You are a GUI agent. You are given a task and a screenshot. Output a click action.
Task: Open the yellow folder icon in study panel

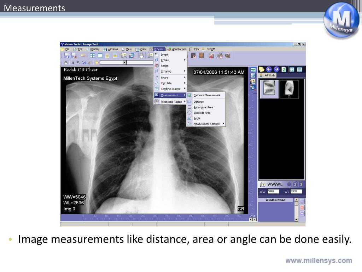(262, 69)
